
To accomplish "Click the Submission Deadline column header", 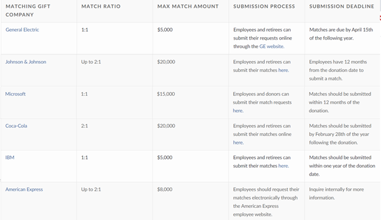I will tap(342, 6).
